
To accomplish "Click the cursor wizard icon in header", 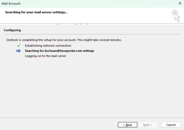I will tap(176, 15).
